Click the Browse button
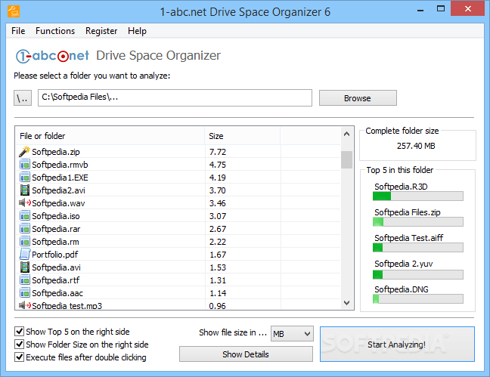 [358, 98]
